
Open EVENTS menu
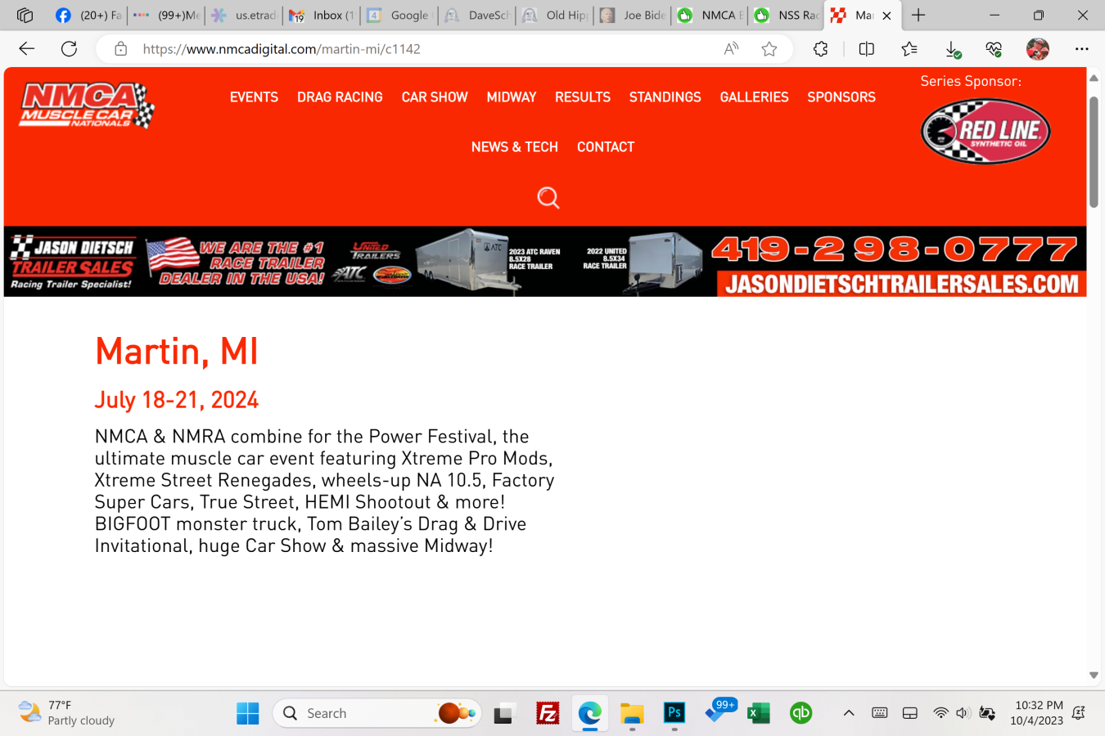(254, 97)
